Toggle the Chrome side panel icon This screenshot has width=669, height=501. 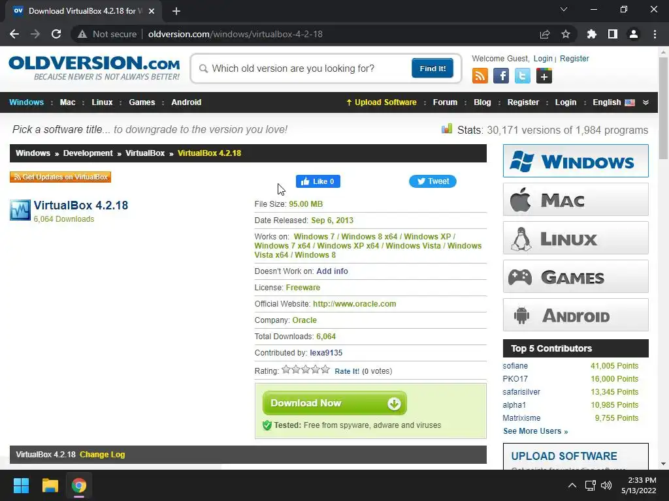click(613, 34)
